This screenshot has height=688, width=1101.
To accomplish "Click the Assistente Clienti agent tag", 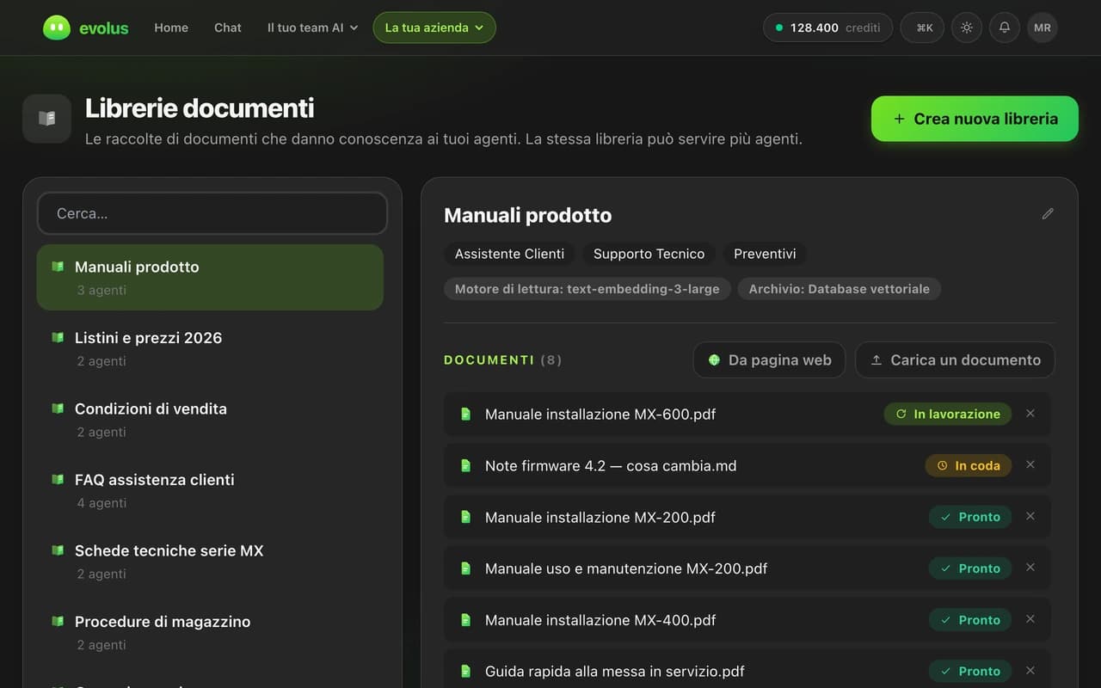I will pyautogui.click(x=509, y=254).
